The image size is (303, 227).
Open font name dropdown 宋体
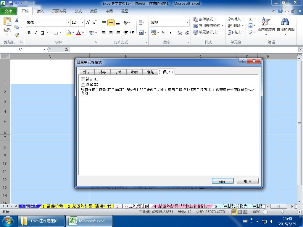click(68, 22)
